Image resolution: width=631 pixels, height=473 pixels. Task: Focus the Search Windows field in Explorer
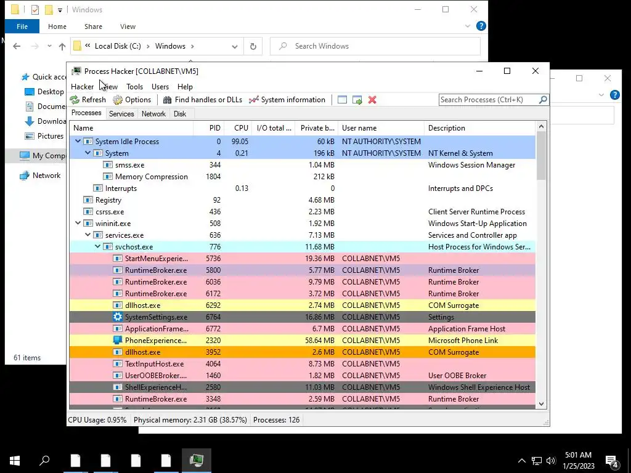click(x=375, y=46)
